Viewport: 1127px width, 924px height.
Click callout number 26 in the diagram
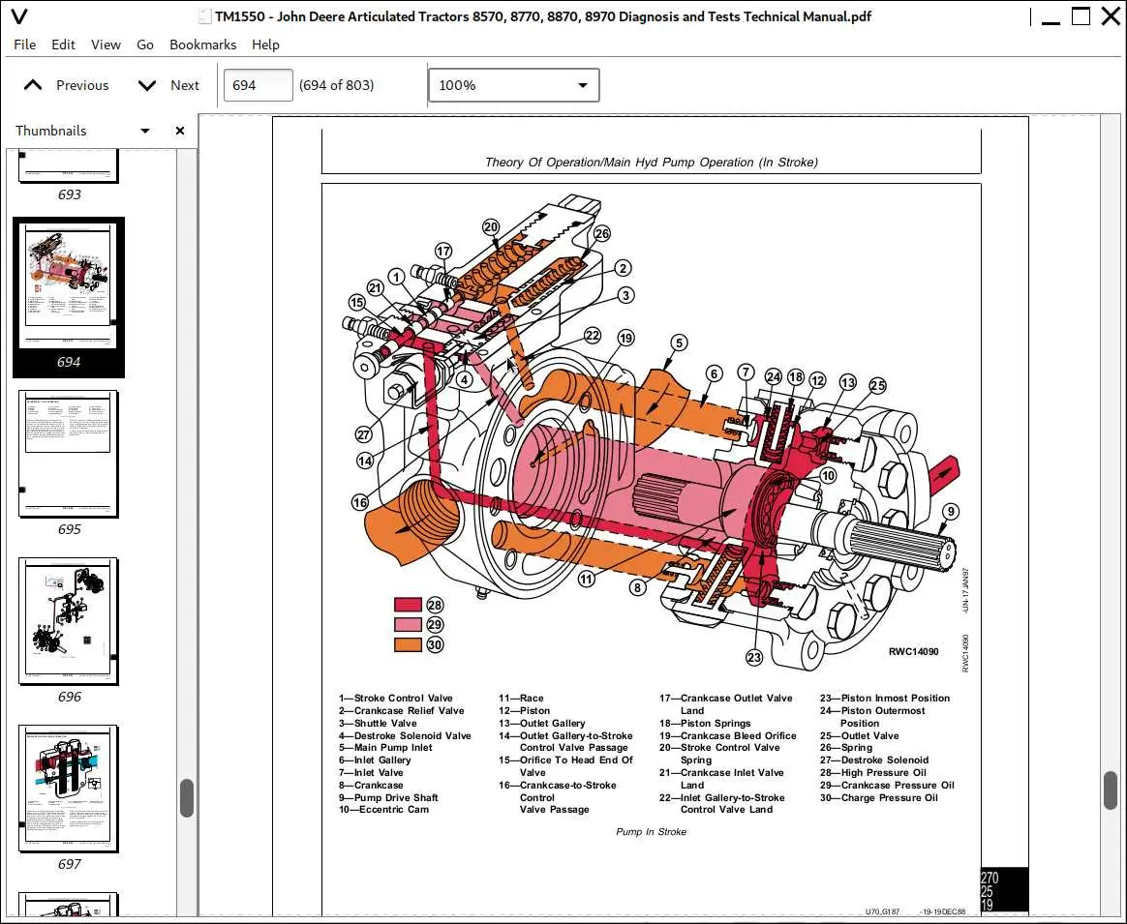(x=601, y=233)
